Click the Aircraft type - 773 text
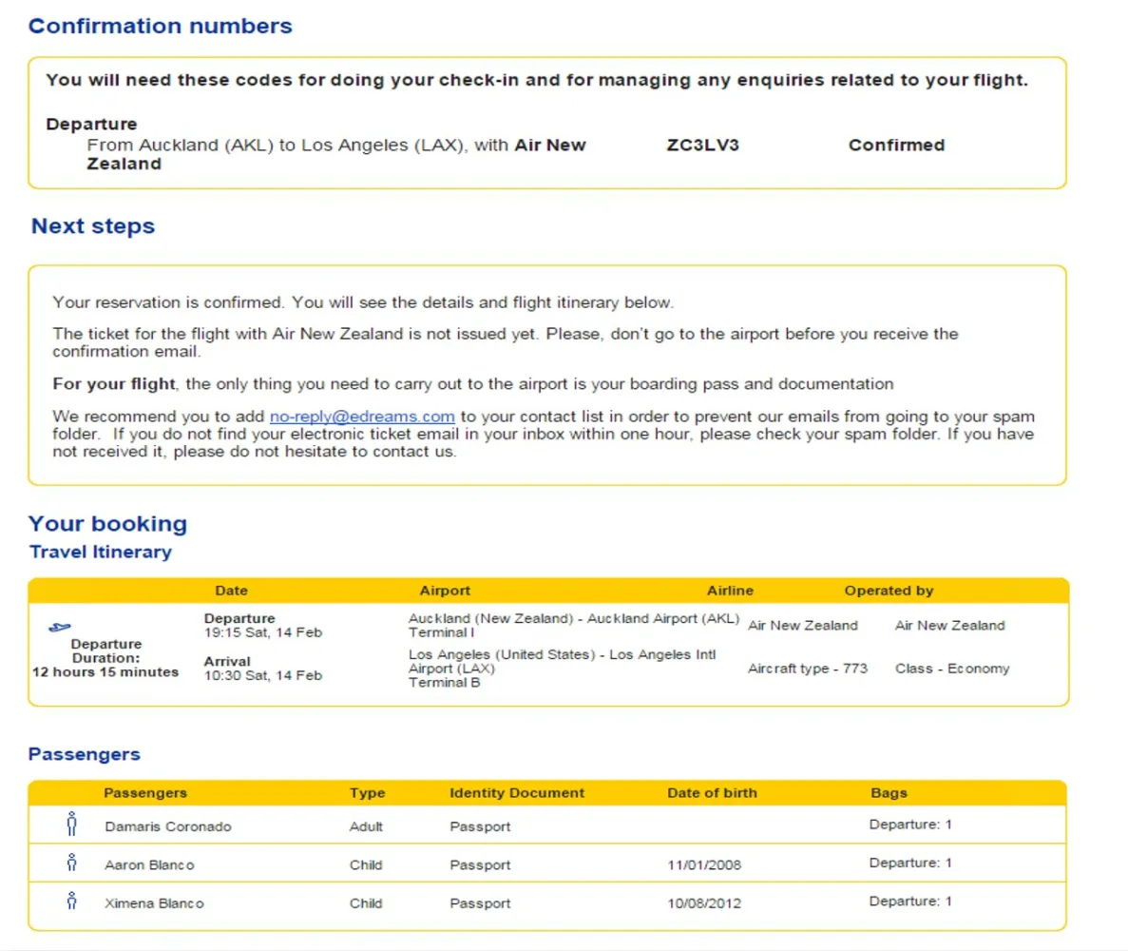The height and width of the screenshot is (951, 1128). coord(808,669)
